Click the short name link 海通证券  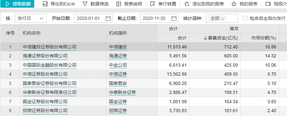click(x=118, y=56)
